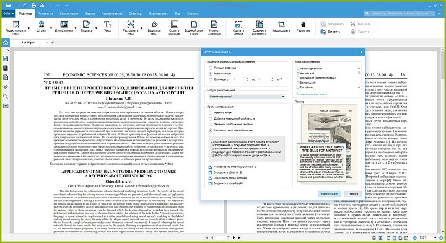Click the language list scrollbar down arrow
446x243 pixels.
(x=359, y=87)
